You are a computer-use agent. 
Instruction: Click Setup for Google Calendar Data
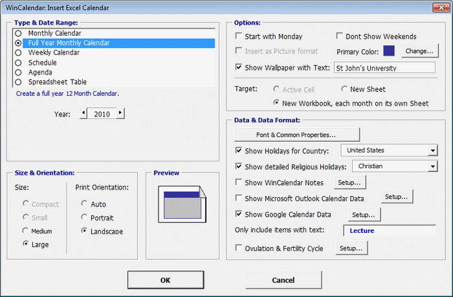click(x=364, y=215)
